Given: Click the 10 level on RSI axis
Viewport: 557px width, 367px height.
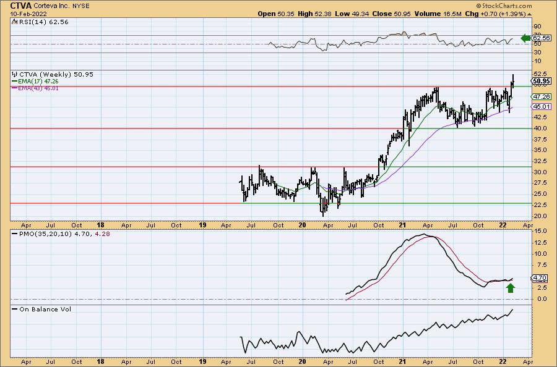Looking at the screenshot, I should point(537,61).
